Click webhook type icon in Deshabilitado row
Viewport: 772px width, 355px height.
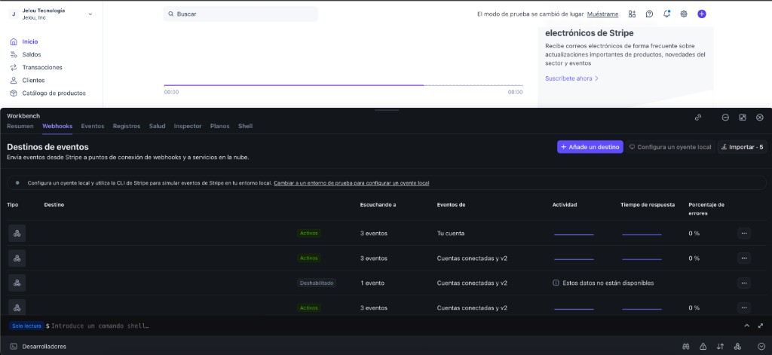click(x=17, y=283)
